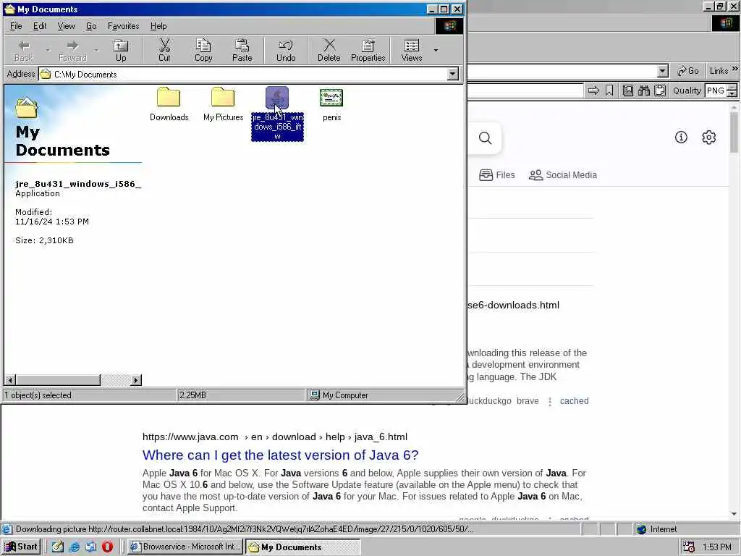The height and width of the screenshot is (556, 741).
Task: Open the File menu
Action: tap(16, 26)
